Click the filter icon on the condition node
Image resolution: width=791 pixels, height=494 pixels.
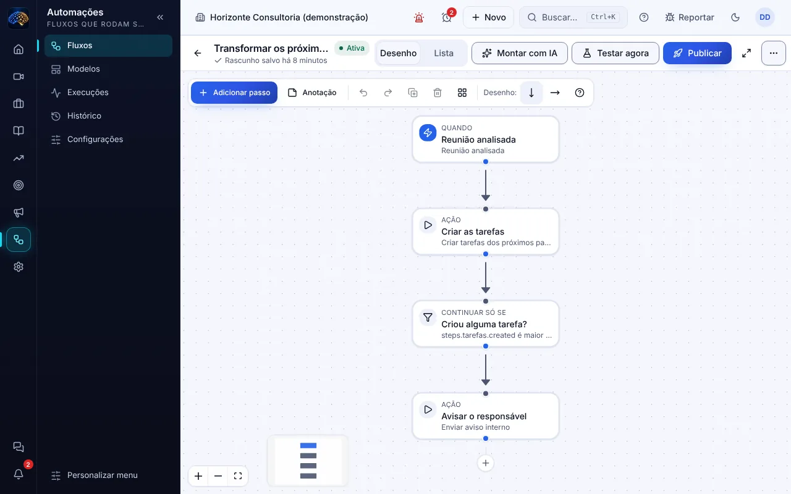pos(428,317)
